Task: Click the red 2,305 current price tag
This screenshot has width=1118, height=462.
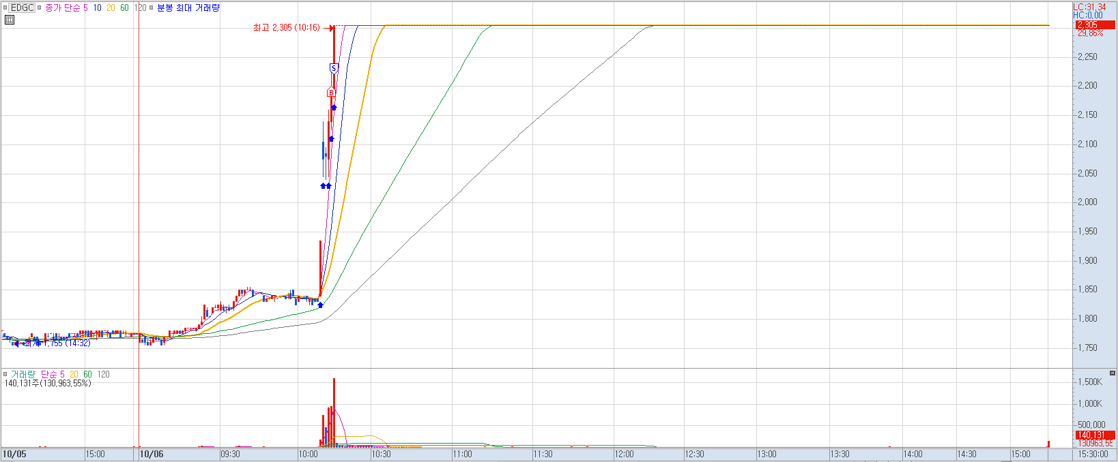Action: click(x=1095, y=25)
